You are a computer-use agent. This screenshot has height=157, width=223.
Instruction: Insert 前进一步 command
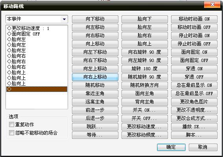point(95,110)
